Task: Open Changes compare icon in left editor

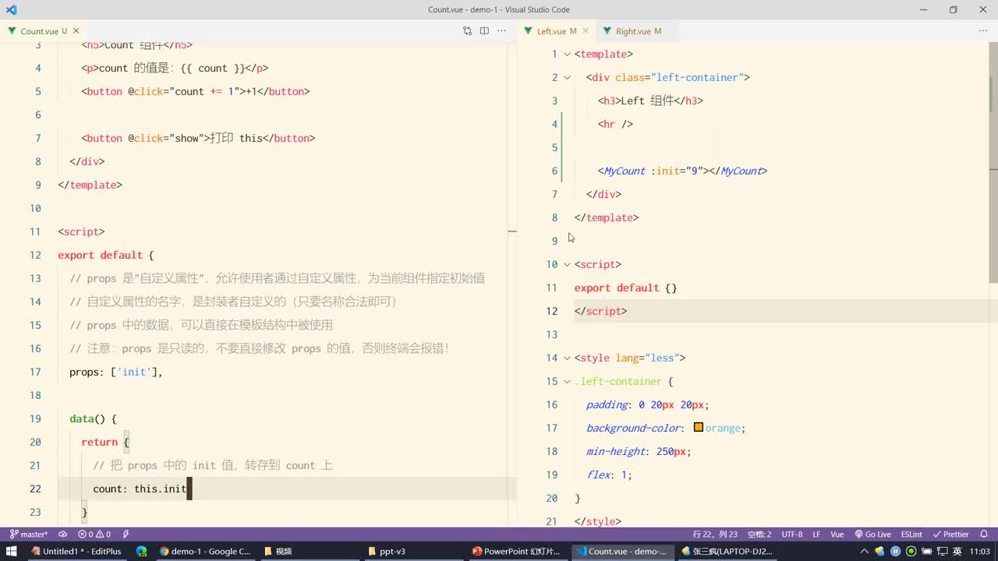Action: (x=467, y=31)
